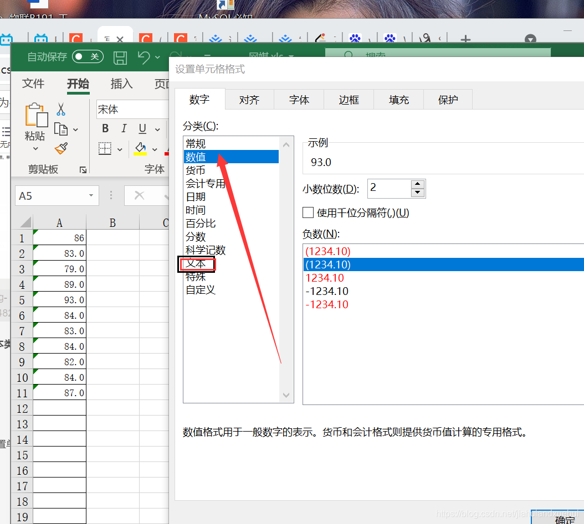Switch to the 字体 dialog tab
584x524 pixels.
(299, 100)
